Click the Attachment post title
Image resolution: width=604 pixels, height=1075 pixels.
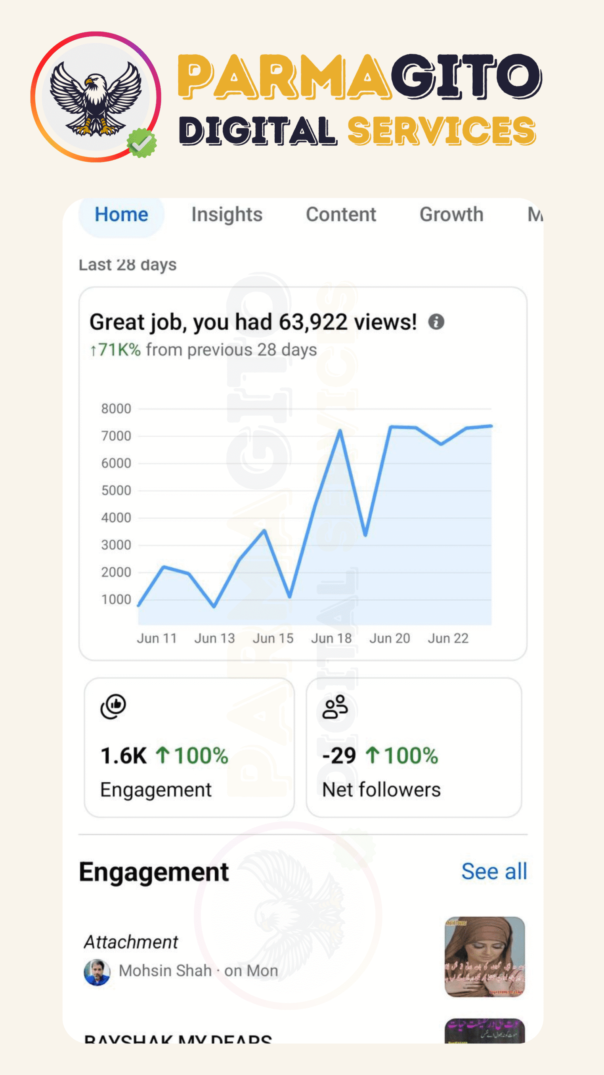click(x=131, y=942)
